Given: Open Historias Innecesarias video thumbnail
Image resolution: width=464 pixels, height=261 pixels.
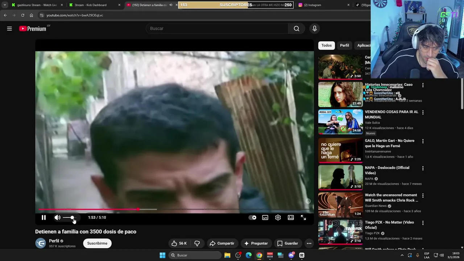Looking at the screenshot, I should tap(340, 94).
